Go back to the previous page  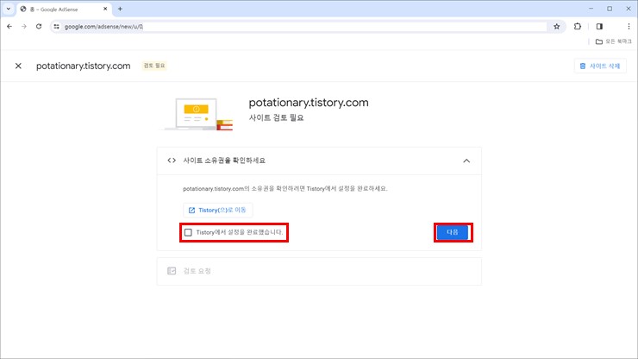9,27
